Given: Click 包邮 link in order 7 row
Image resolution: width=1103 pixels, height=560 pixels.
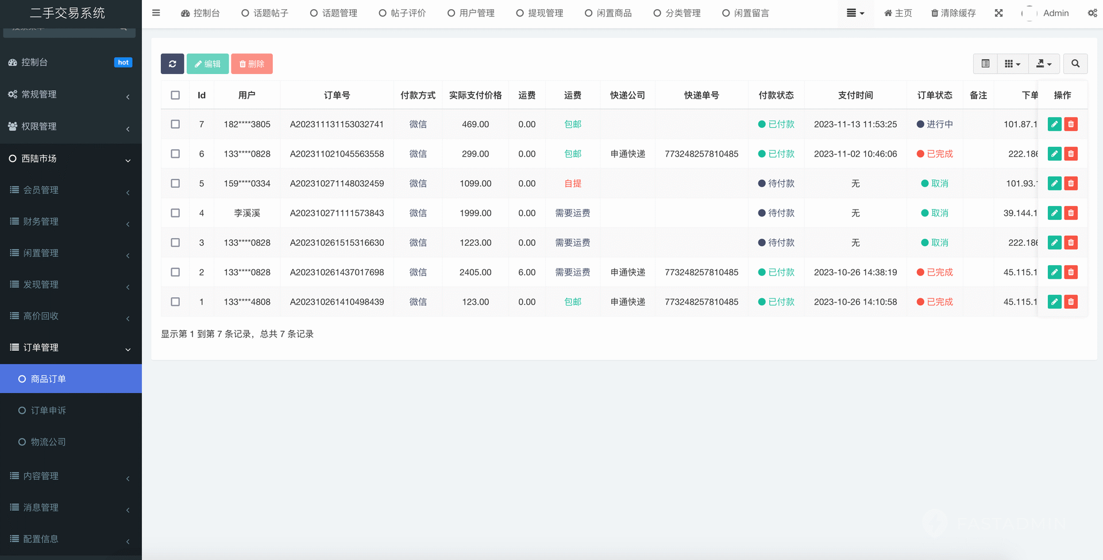Looking at the screenshot, I should click(x=572, y=124).
